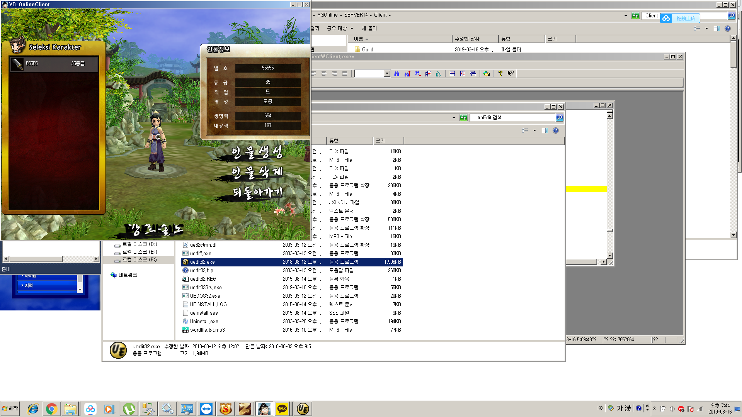The height and width of the screenshot is (417, 742).
Task: Toggle Korean/English input mode 가 indicator
Action: [619, 408]
